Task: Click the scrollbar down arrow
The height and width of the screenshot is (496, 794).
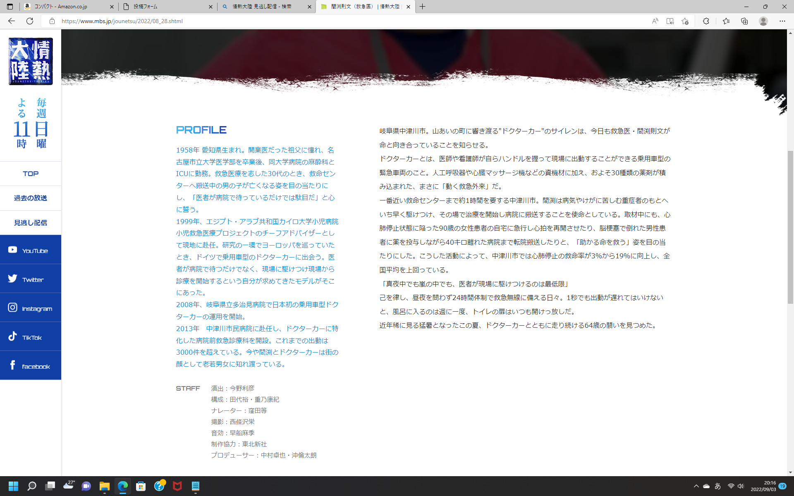Action: 790,472
